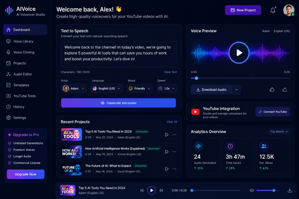Play How Artificial Intelligence Works project
The width and height of the screenshot is (299, 199).
pyautogui.click(x=167, y=152)
